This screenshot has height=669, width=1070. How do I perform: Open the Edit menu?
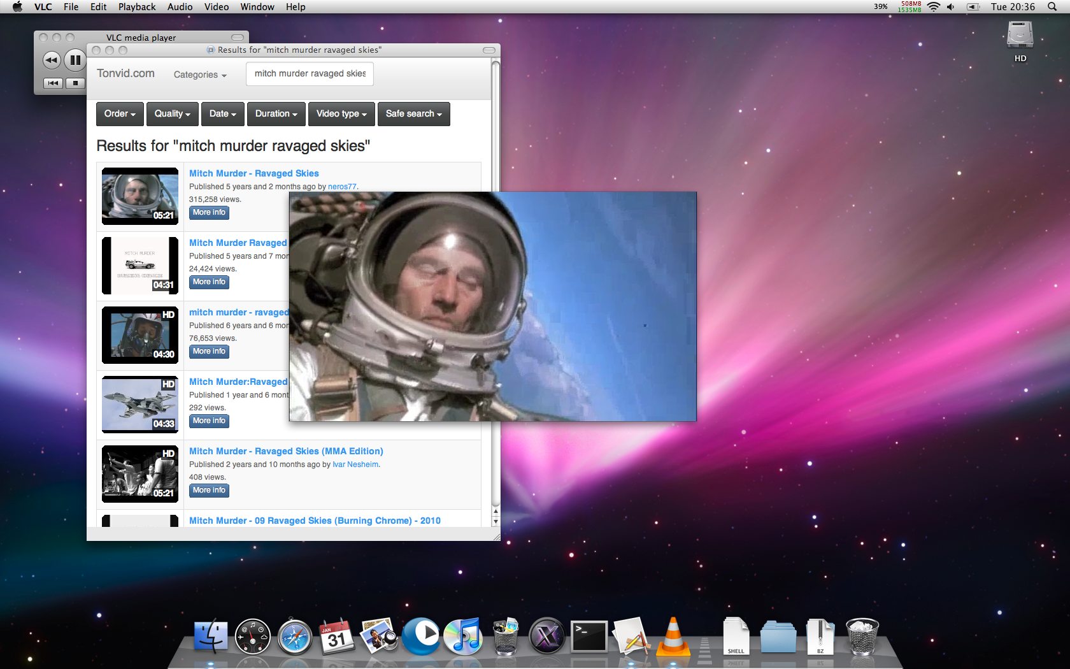(x=98, y=7)
